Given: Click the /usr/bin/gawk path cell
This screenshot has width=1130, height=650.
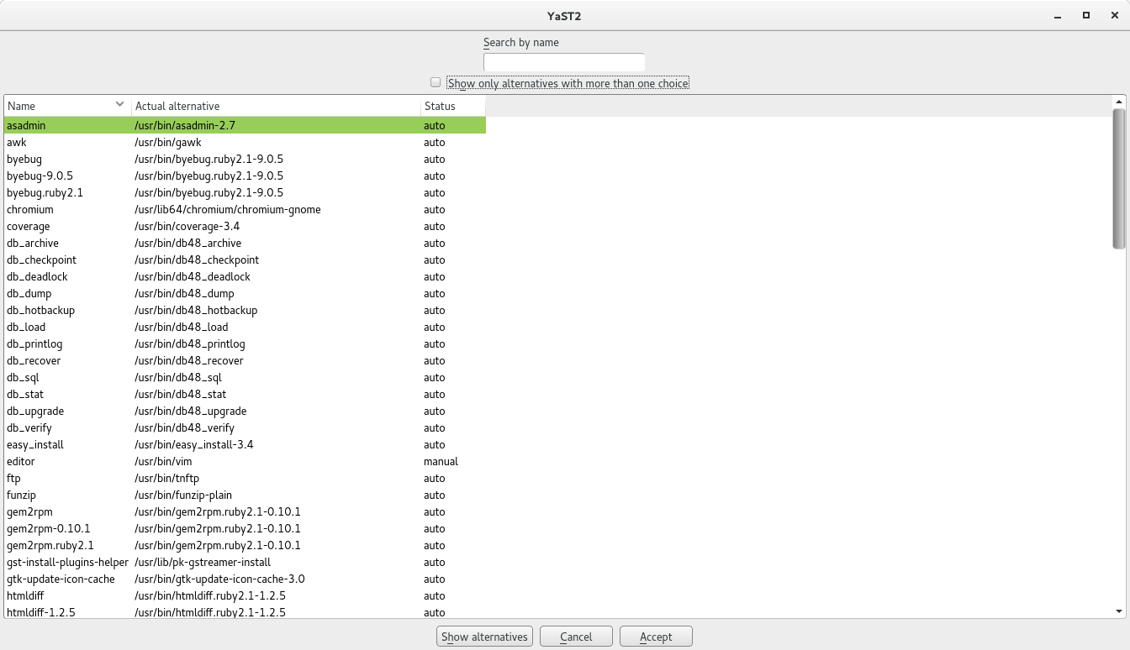Looking at the screenshot, I should 168,142.
